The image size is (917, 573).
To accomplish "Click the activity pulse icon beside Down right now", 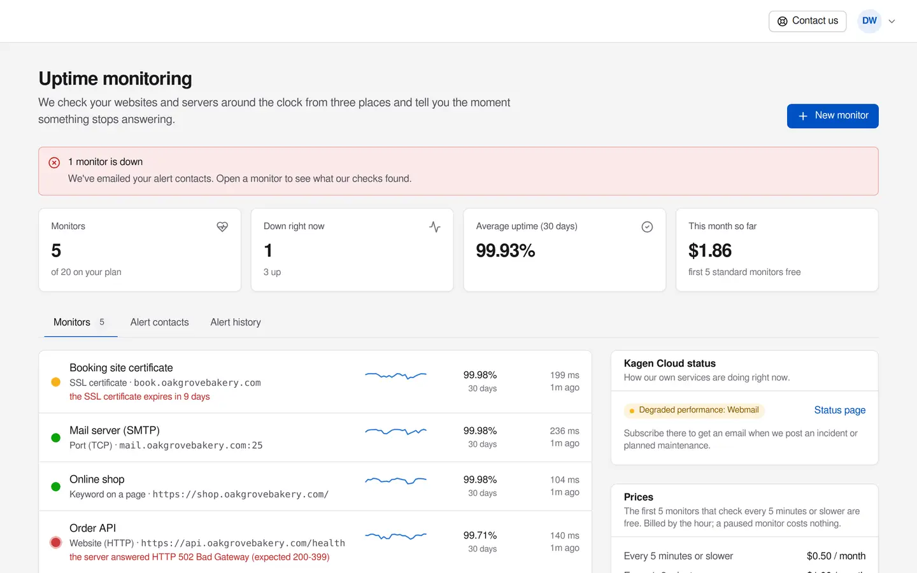I will click(435, 227).
